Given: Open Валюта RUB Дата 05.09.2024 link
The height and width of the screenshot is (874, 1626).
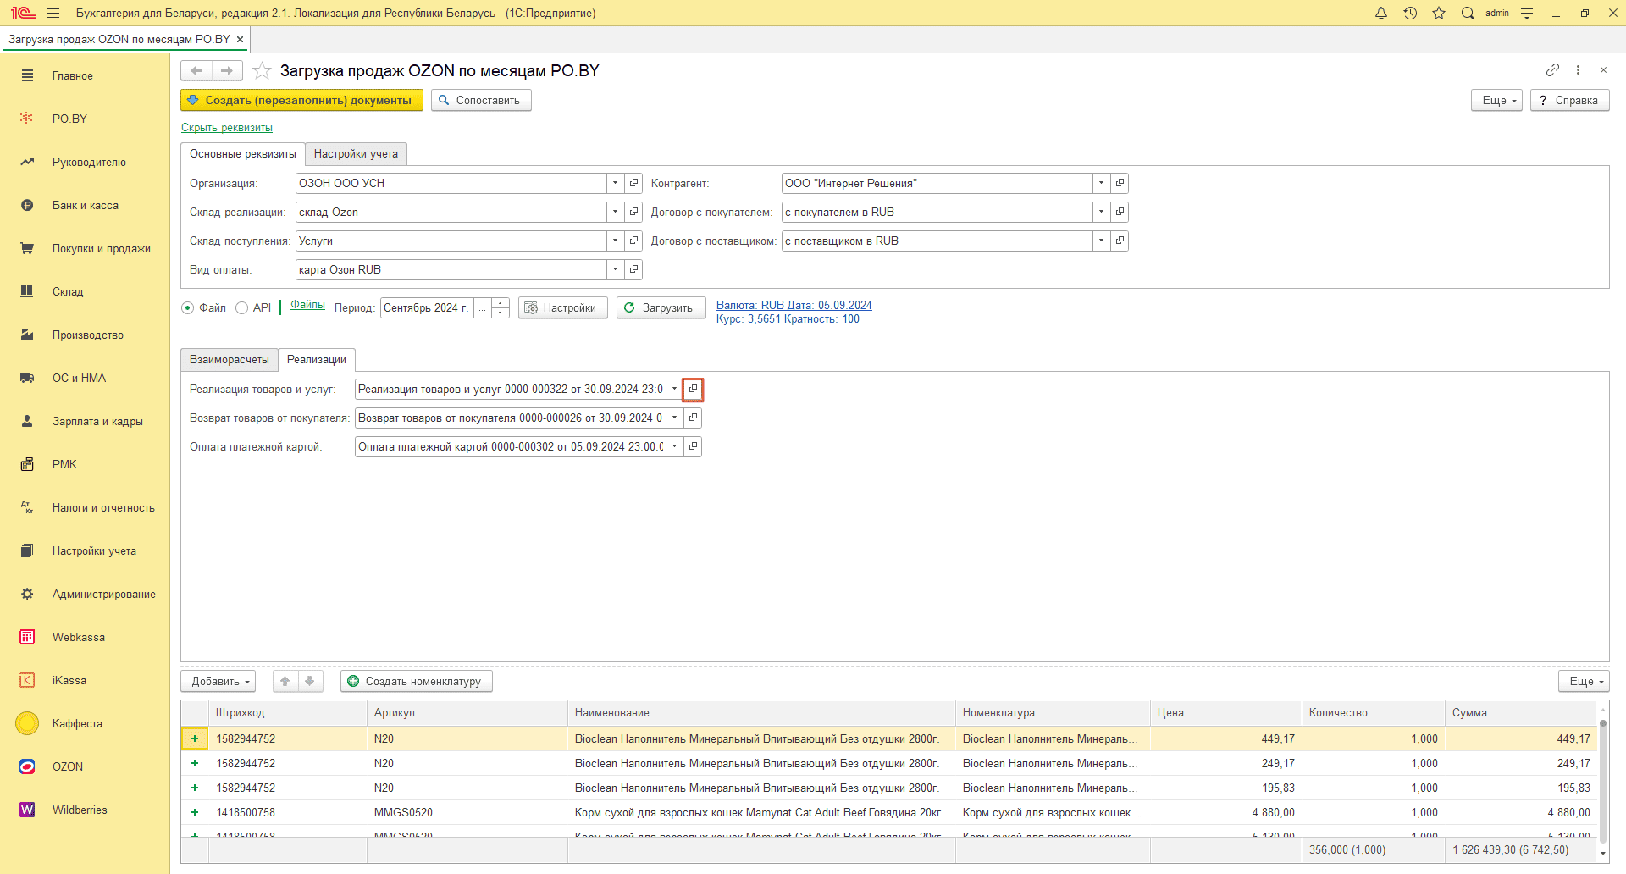Looking at the screenshot, I should click(794, 305).
